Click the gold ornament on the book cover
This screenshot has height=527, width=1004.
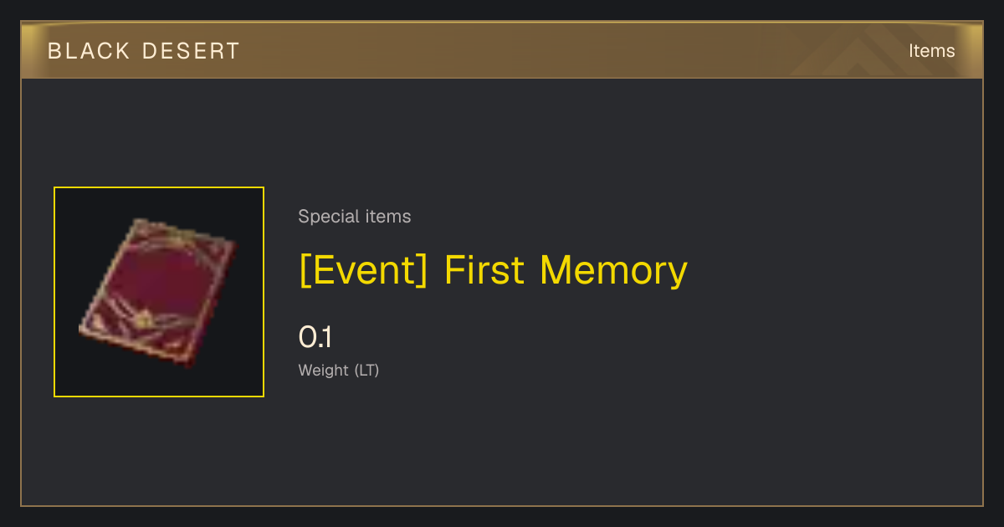point(144,318)
